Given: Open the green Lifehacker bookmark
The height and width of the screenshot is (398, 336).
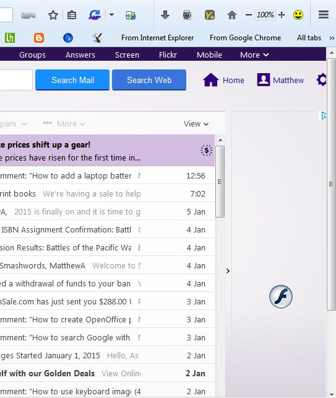Looking at the screenshot, I should [x=10, y=38].
